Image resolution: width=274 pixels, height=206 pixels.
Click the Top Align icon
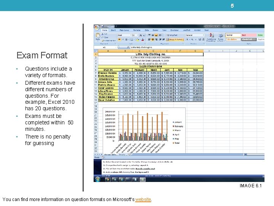(150, 35)
